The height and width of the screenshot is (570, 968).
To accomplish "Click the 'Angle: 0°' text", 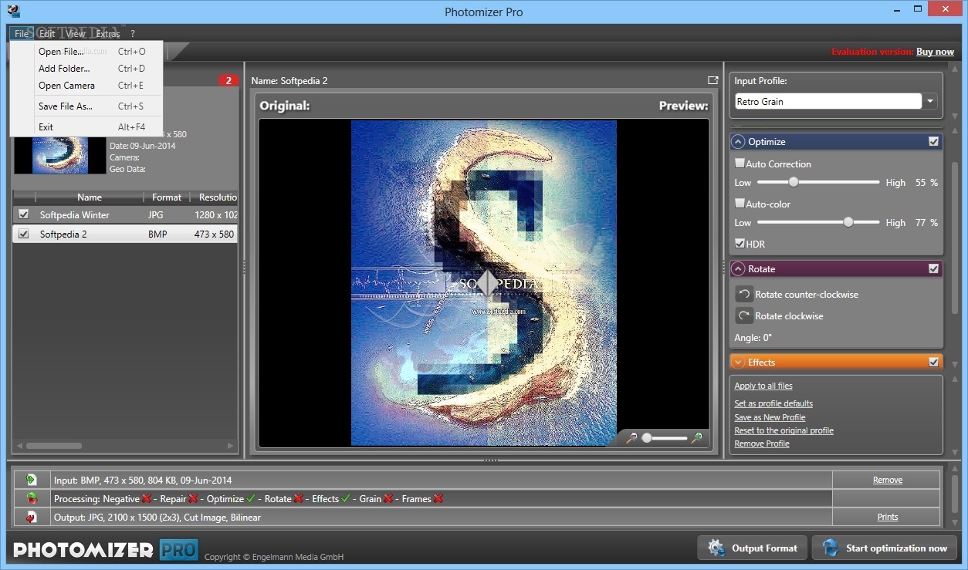I will pos(753,338).
